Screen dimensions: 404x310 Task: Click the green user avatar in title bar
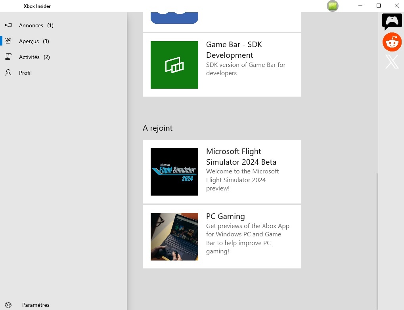[x=332, y=6]
